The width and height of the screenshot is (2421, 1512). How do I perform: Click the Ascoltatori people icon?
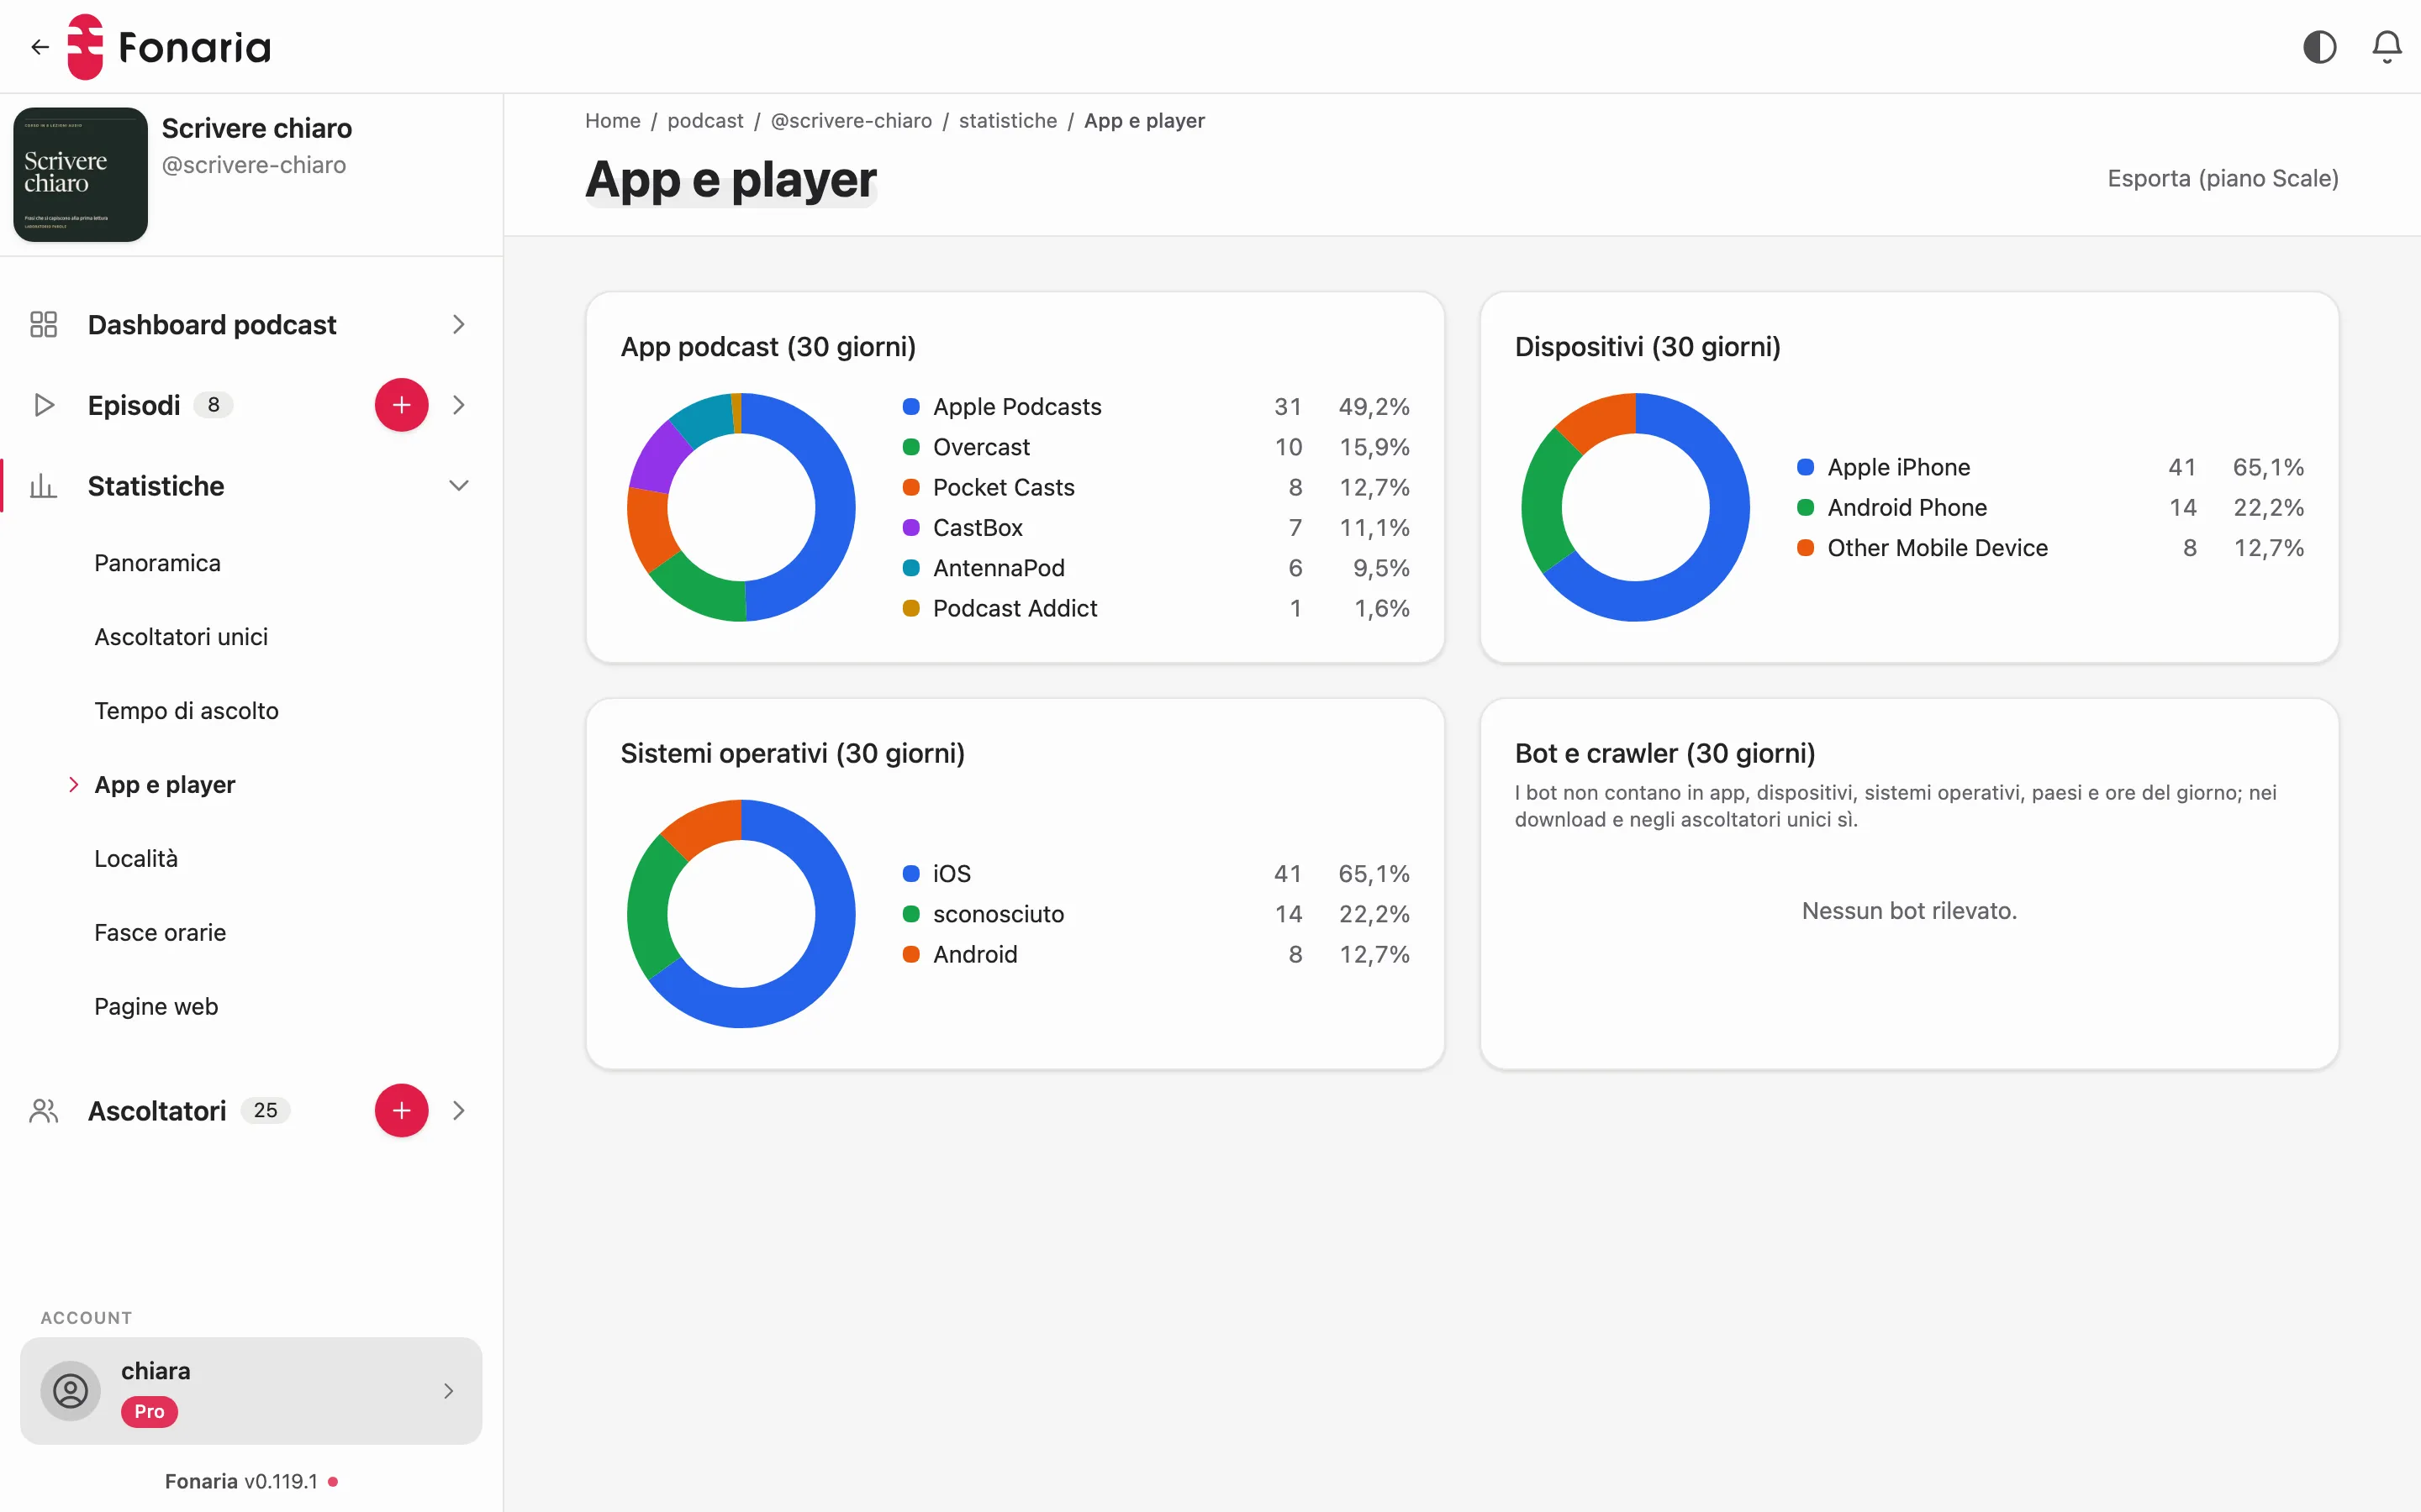tap(43, 1111)
